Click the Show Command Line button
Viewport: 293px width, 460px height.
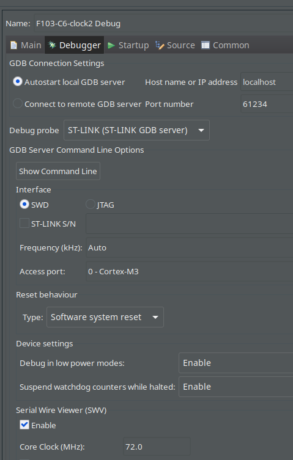pyautogui.click(x=58, y=171)
